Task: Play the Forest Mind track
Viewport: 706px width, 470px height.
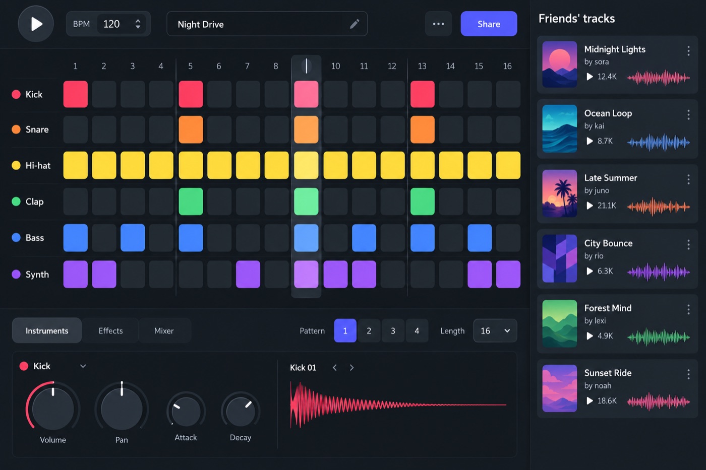Action: pos(590,336)
